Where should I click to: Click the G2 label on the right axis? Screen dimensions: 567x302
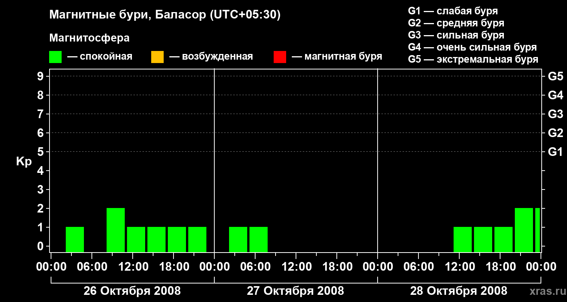[555, 133]
